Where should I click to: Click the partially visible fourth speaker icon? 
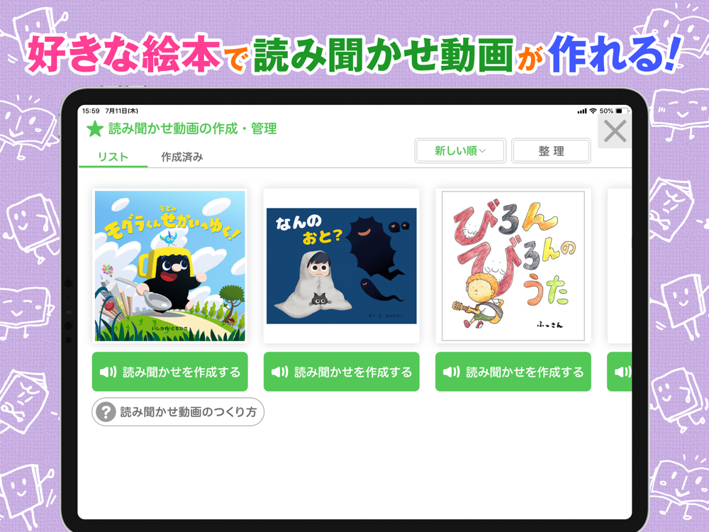(623, 372)
